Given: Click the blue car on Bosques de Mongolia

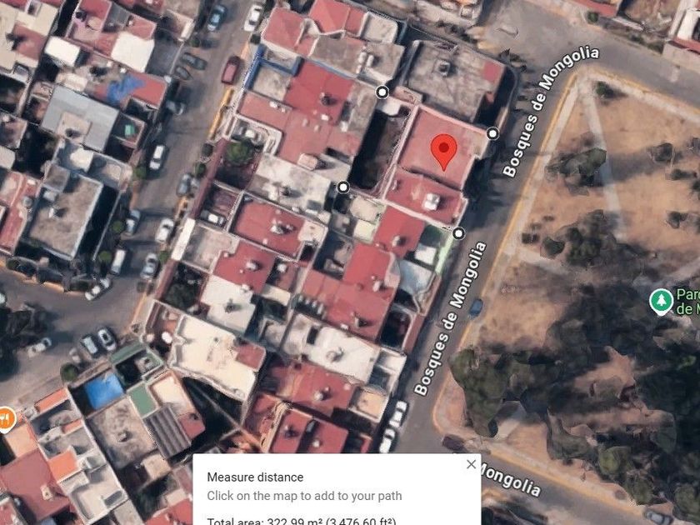Looking at the screenshot, I should (x=476, y=307).
